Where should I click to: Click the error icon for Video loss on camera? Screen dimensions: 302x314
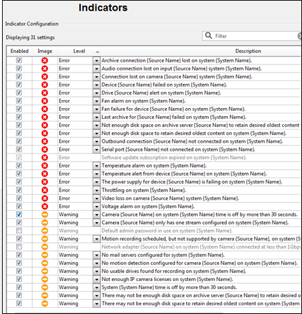tap(44, 198)
